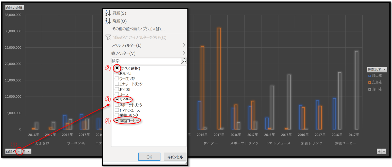Click the あまざけ axis category label

point(42,143)
